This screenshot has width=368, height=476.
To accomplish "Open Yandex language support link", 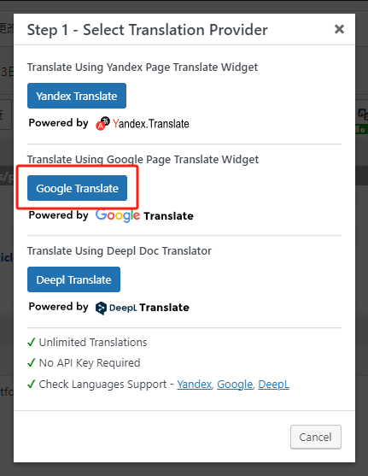I will coord(194,385).
